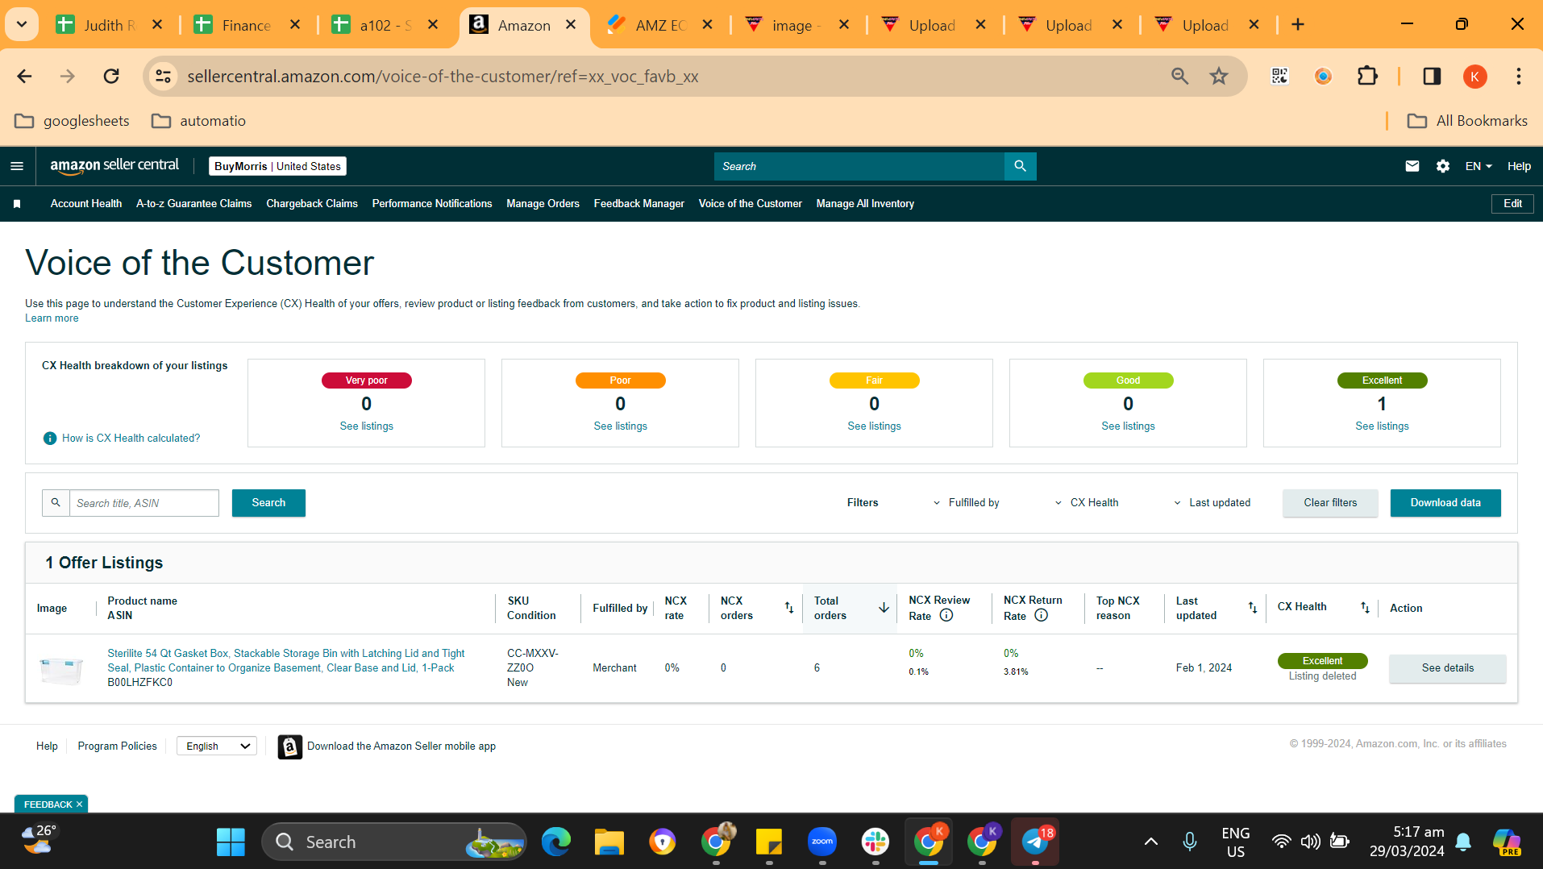This screenshot has width=1543, height=869.
Task: Open the Windows Start menu
Action: click(x=231, y=842)
